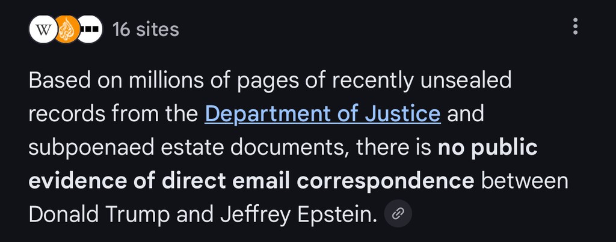Show all sources via "16 sites"
Viewport: 616px width, 242px height.
click(146, 29)
